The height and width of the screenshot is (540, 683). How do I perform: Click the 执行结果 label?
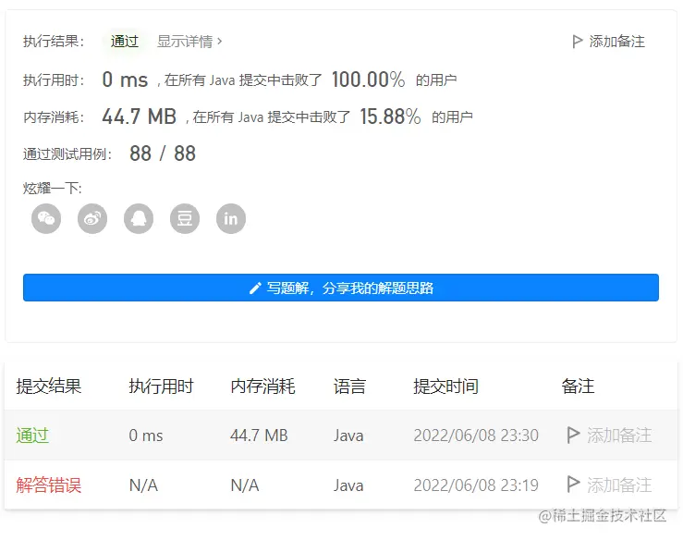tap(54, 42)
